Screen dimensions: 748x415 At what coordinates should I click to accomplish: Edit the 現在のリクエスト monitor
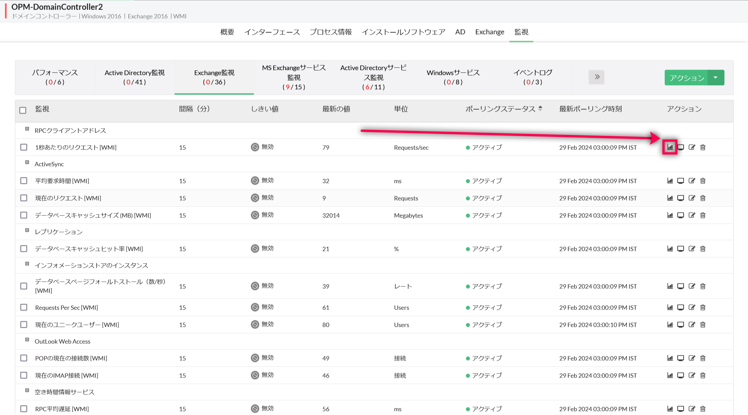click(x=692, y=198)
